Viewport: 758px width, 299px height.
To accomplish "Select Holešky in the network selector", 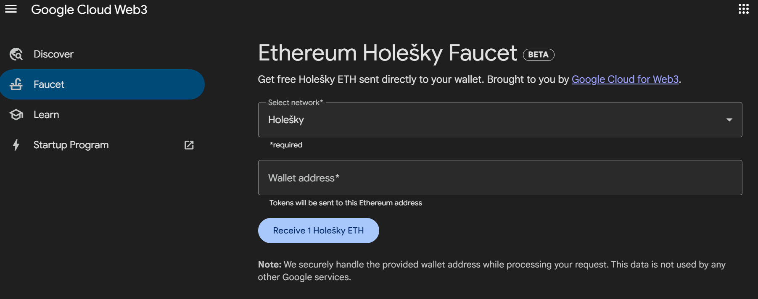I will coord(286,120).
